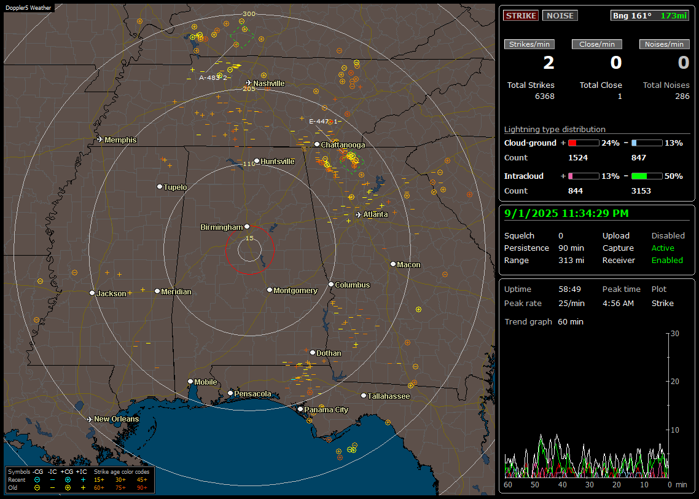This screenshot has width=699, height=499.
Task: Click the Recent +CG cyan crossed-circle legend symbol
Action: [68, 480]
